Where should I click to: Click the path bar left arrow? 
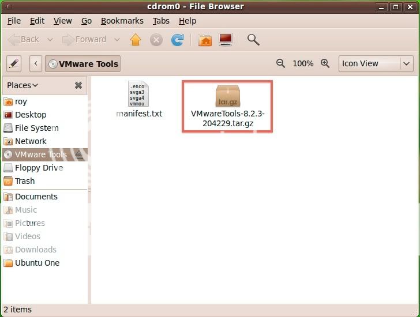click(x=36, y=64)
